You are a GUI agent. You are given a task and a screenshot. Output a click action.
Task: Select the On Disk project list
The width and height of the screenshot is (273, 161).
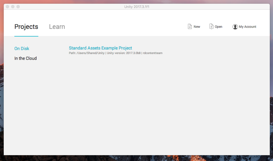pyautogui.click(x=22, y=49)
